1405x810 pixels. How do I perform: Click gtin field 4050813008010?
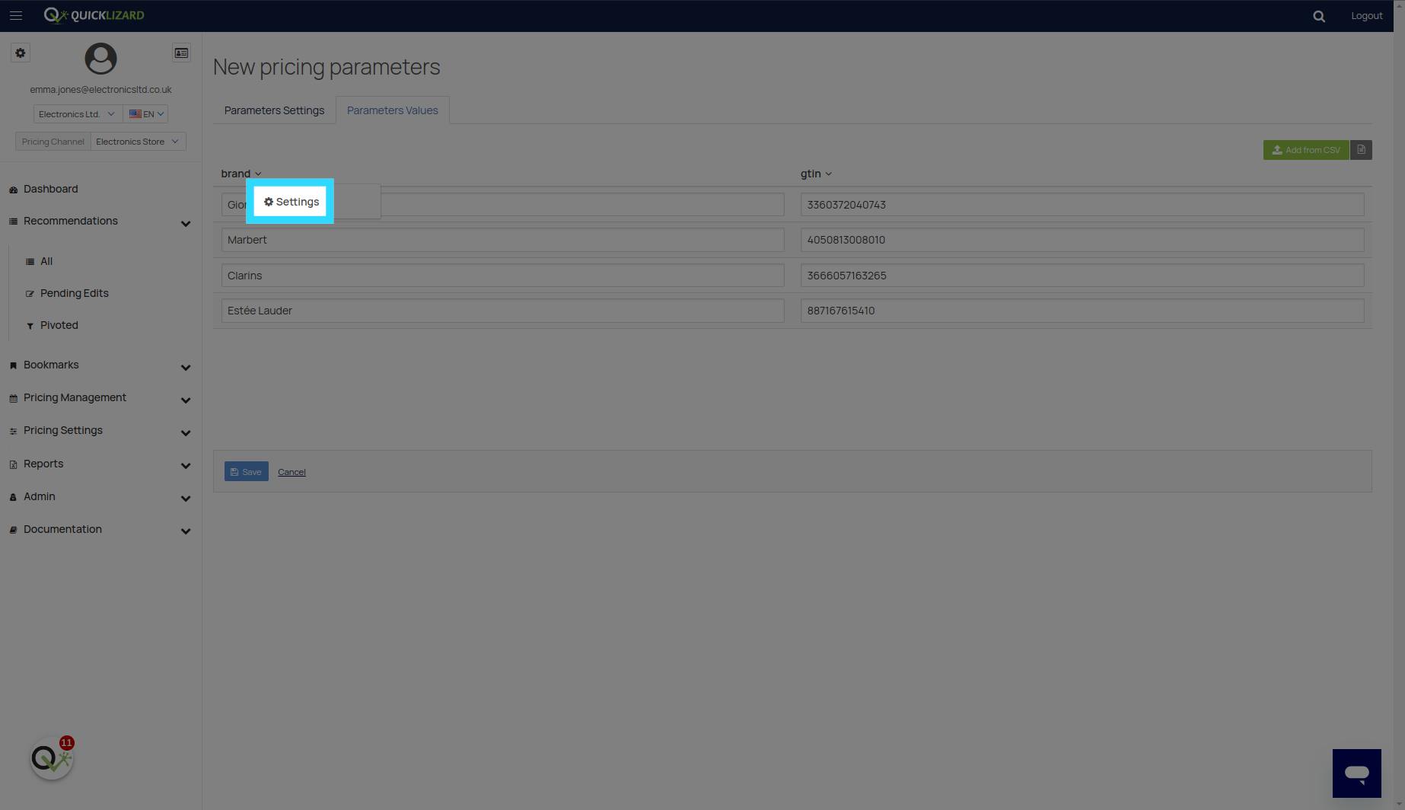coord(1082,240)
